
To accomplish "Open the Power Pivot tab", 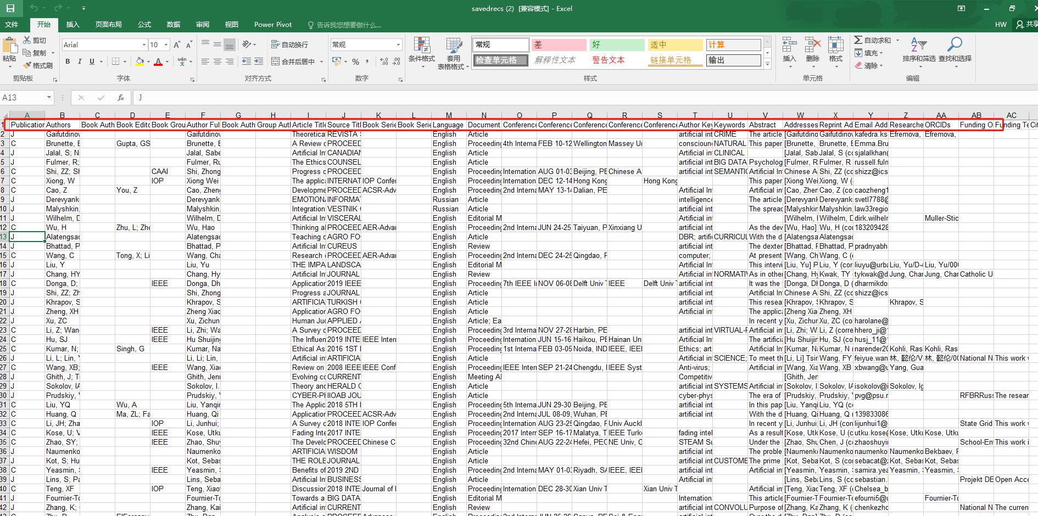I will point(273,25).
